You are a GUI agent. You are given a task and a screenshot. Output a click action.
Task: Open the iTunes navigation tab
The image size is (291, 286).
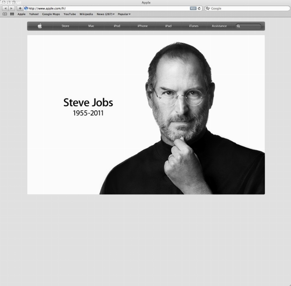[x=194, y=26]
